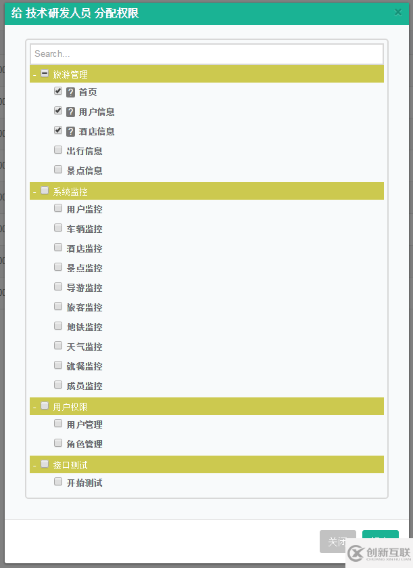Screen dimensions: 413x568
Task: Click the Search input field
Action: [206, 53]
